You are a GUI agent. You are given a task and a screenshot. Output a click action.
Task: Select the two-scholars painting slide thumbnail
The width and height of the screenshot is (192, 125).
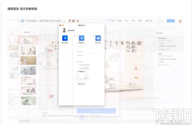[x=28, y=50]
